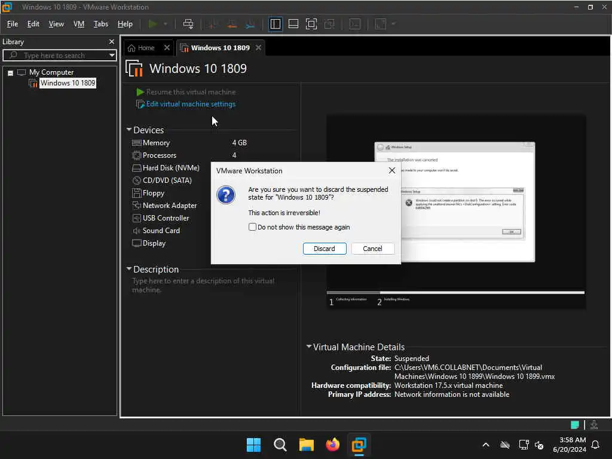The width and height of the screenshot is (612, 459).
Task: Click the Discard button
Action: coord(325,249)
